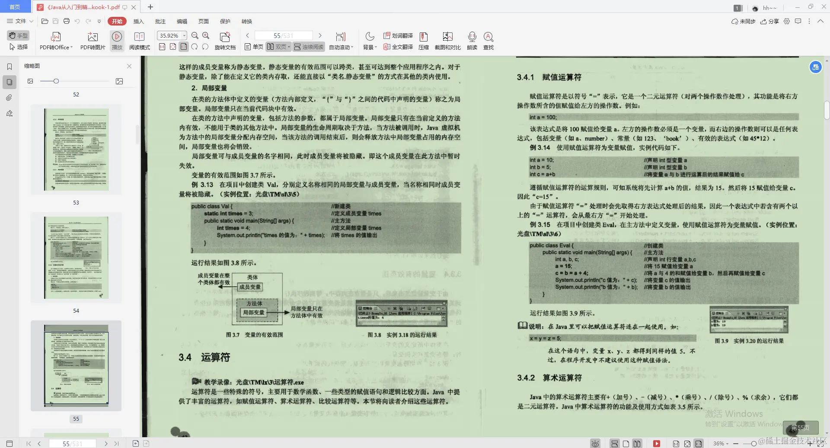The image size is (830, 448).
Task: Enable 连续阅读 continuous reading mode
Action: (308, 47)
